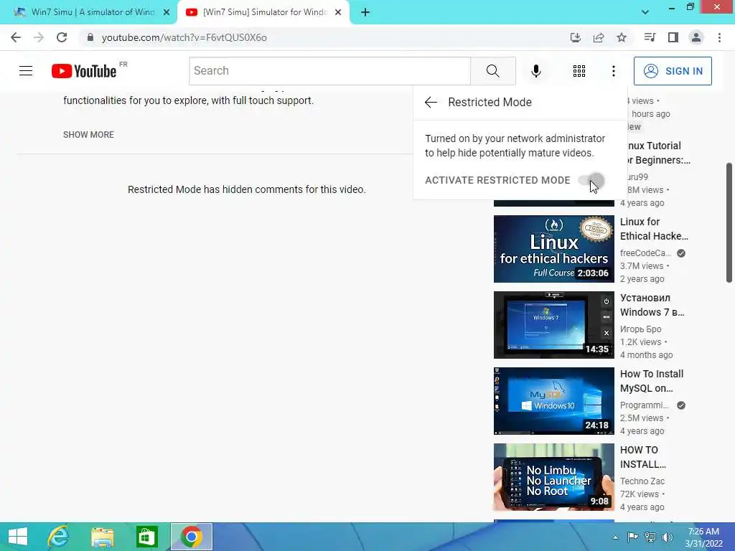Switch to the [Win7 Simu] YouTube tab
The height and width of the screenshot is (551, 735).
pyautogui.click(x=263, y=12)
